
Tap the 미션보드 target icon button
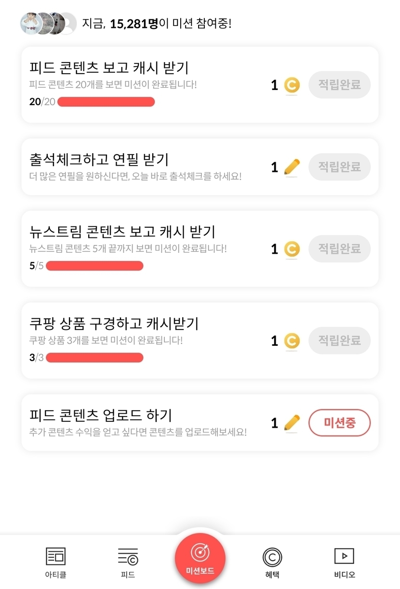click(x=200, y=553)
